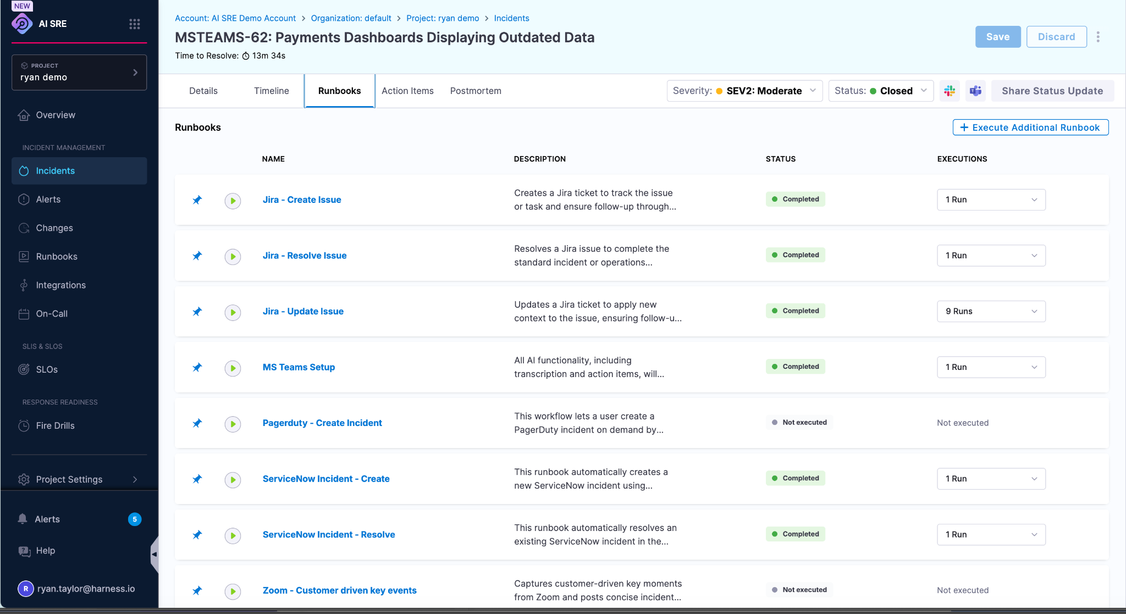Open the ryan demo project selector
This screenshot has width=1126, height=614.
(79, 72)
